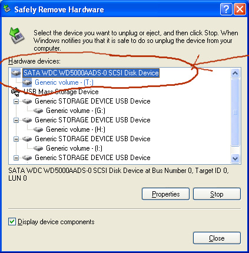The height and width of the screenshot is (253, 249).
Task: Click the Close button at bottom
Action: (x=217, y=238)
